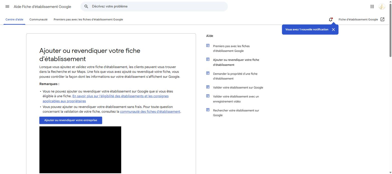
Task: Click Ajouter ou revendiquer votre entreprise button
Action: point(71,120)
